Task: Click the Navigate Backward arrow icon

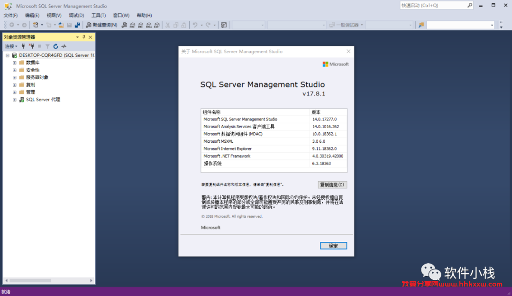Action: [12, 25]
